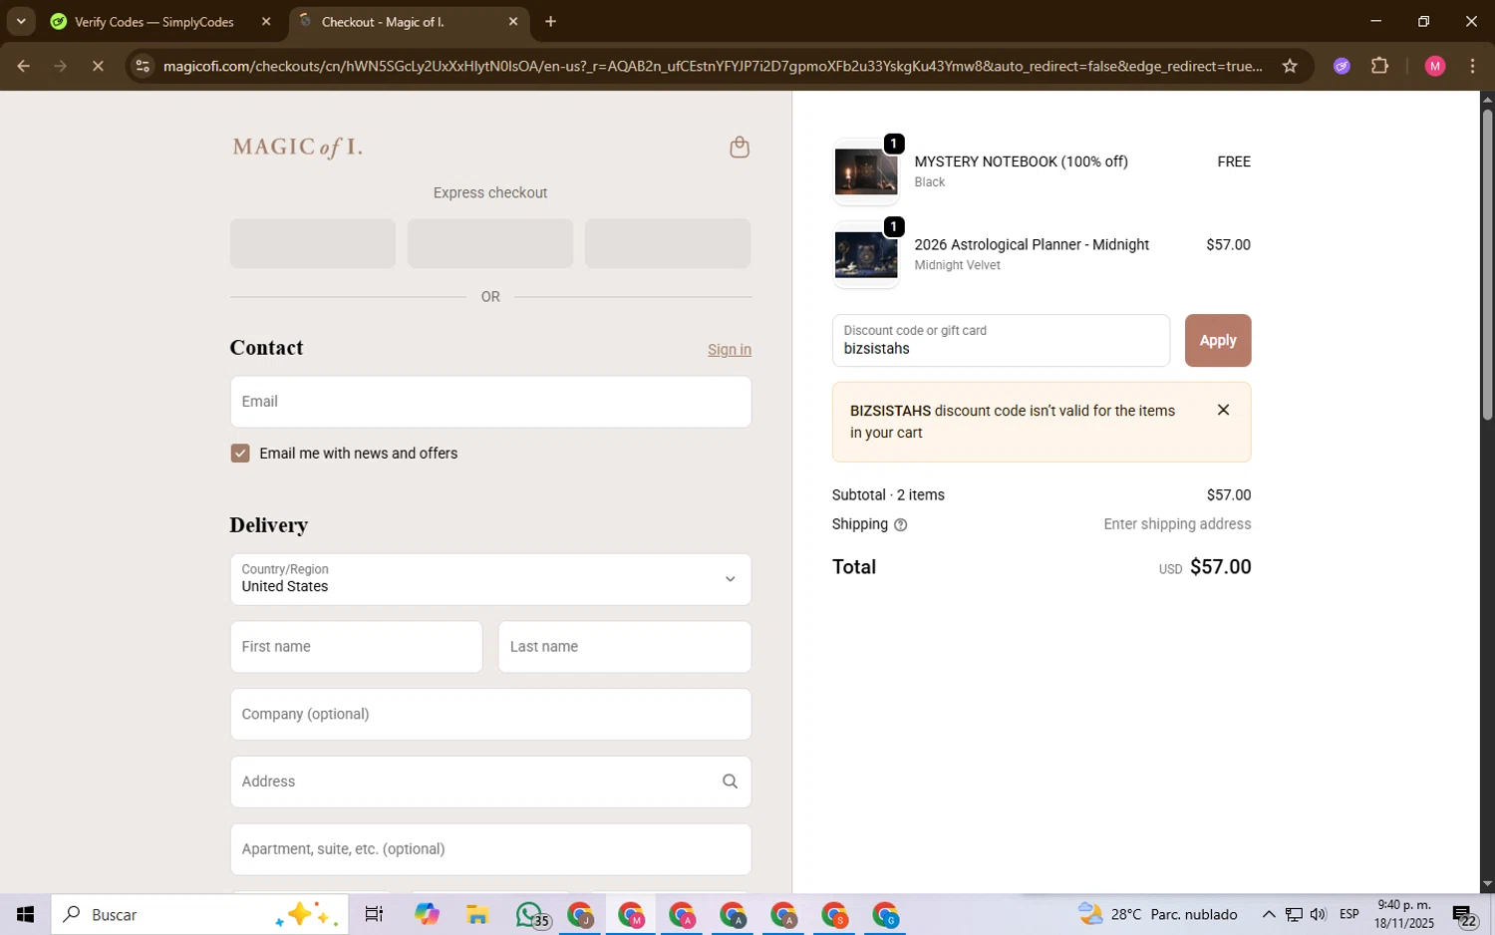Click the ESP language indicator

point(1349,914)
